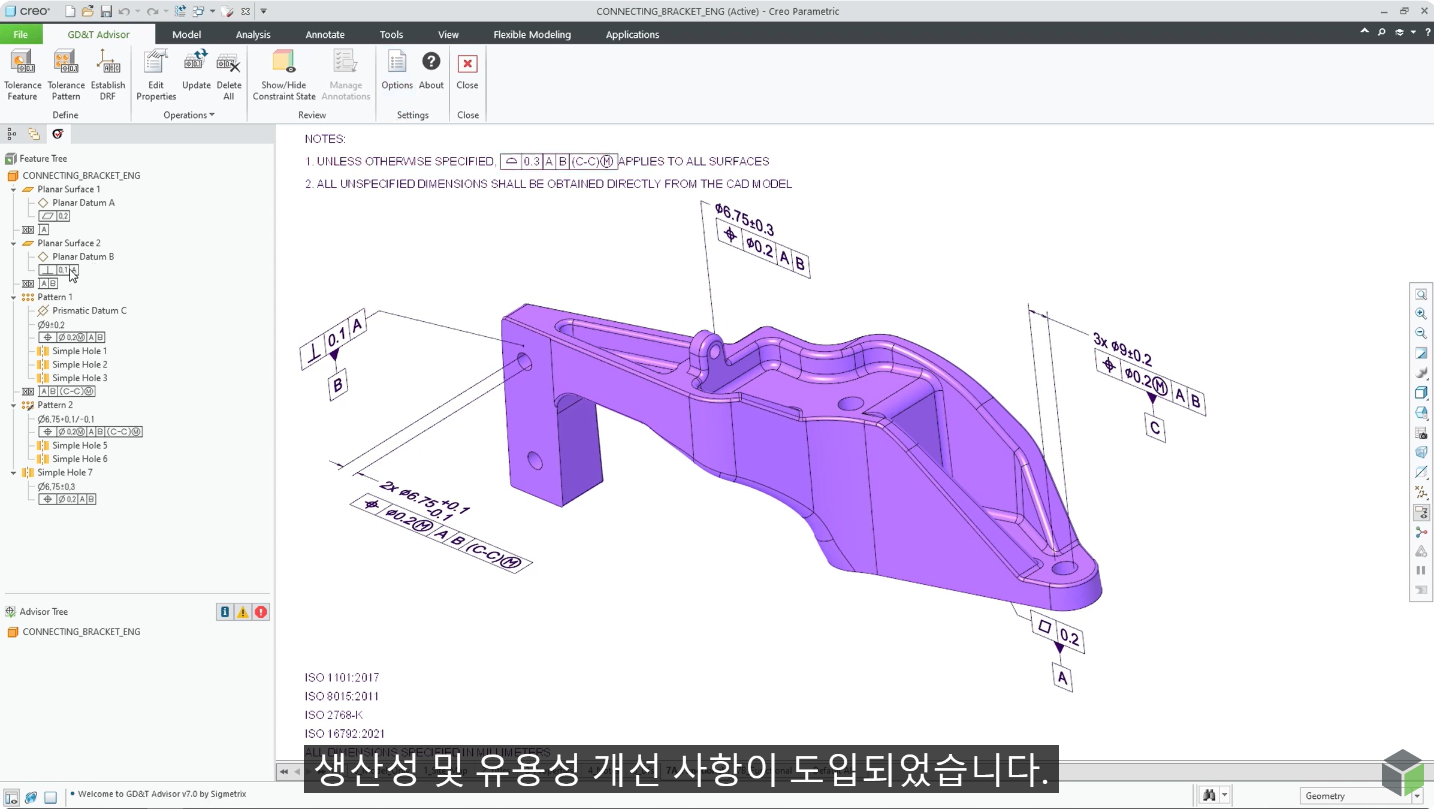This screenshot has width=1434, height=809.
Task: Open Edit Properties
Action: pos(156,75)
